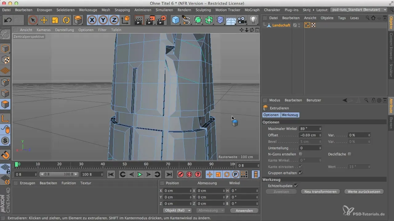Click the Offset value field

pos(309,135)
